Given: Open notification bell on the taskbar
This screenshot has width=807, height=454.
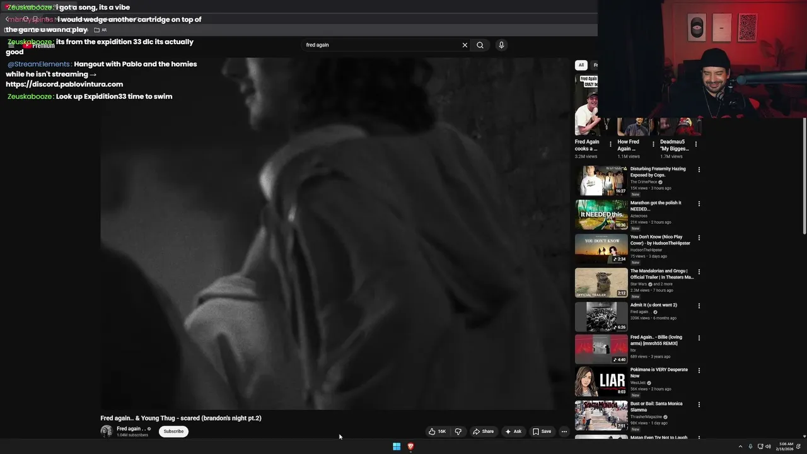Looking at the screenshot, I should 798,446.
